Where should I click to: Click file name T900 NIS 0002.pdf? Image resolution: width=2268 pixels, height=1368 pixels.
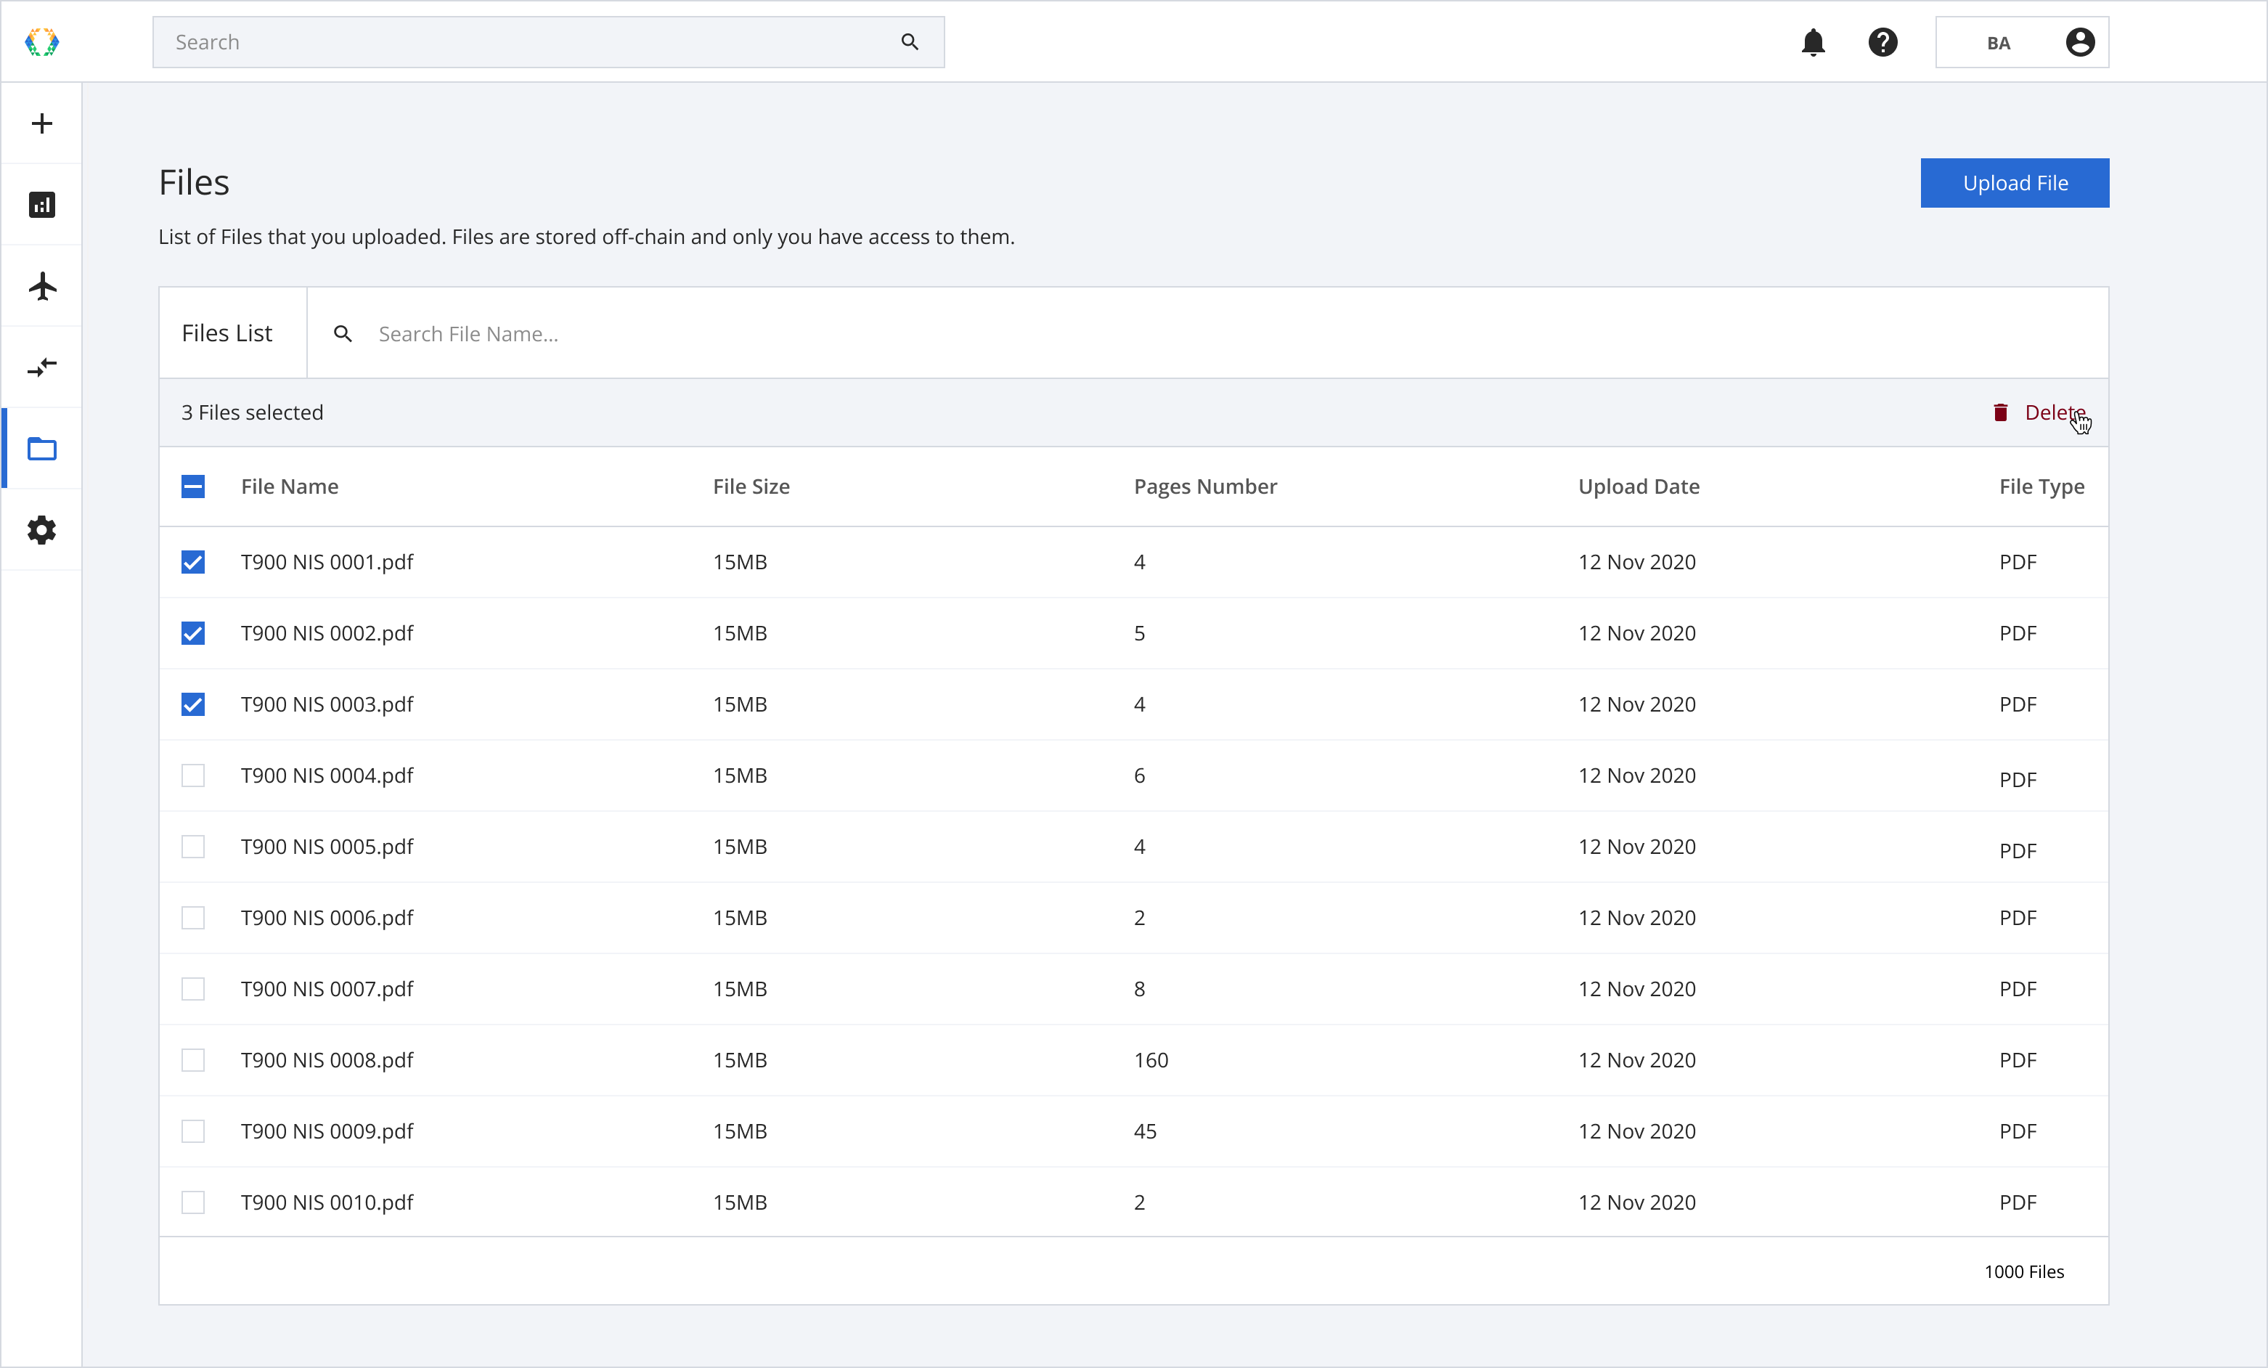coord(327,633)
